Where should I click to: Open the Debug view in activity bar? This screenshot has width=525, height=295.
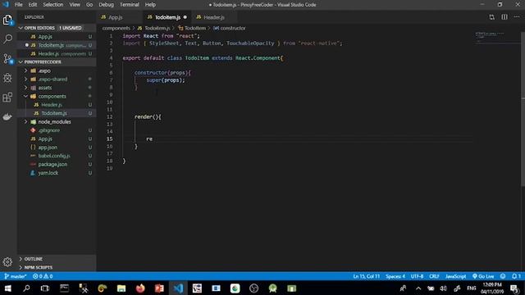pos(7,78)
